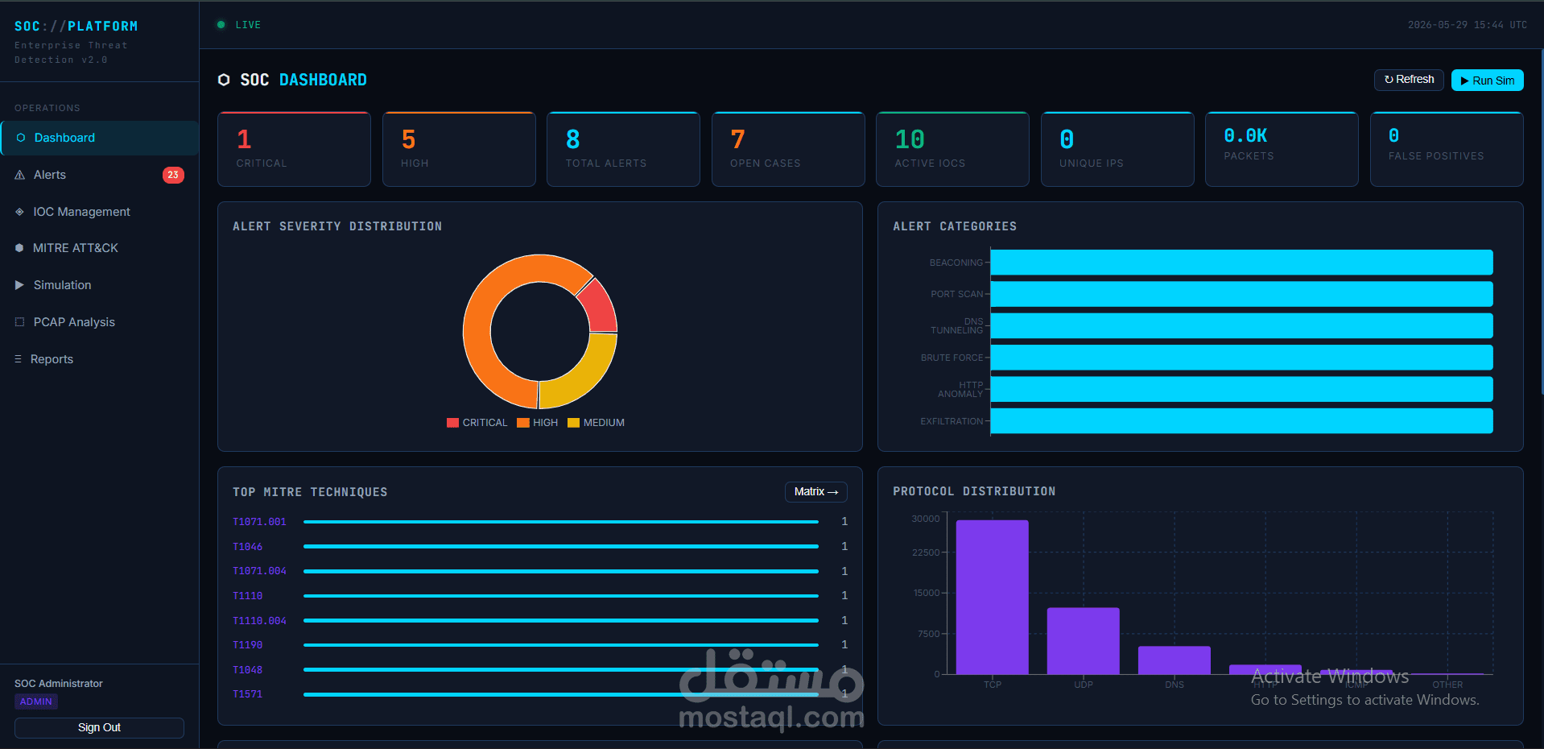Click the hexagon icon beside SOC DASHBOARD title
The width and height of the screenshot is (1544, 749).
224,80
